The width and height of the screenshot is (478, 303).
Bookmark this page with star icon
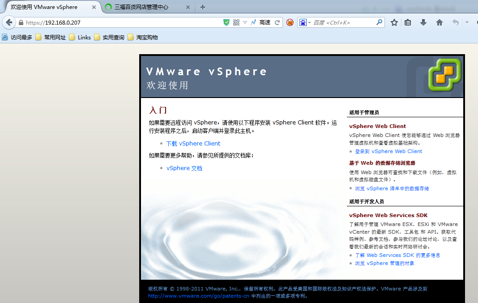point(394,22)
